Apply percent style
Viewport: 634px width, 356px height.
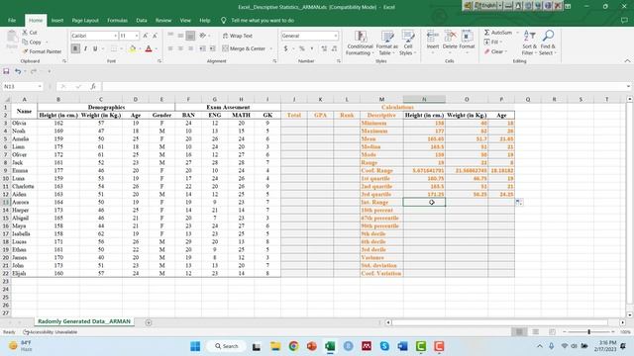pos(301,48)
